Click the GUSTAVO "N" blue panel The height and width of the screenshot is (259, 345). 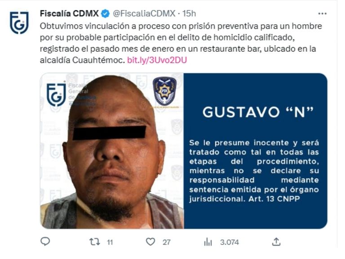(256, 151)
